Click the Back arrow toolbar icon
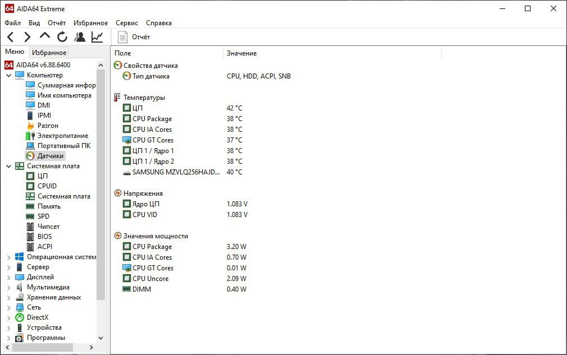Viewport: 567px width, 355px height. click(11, 37)
